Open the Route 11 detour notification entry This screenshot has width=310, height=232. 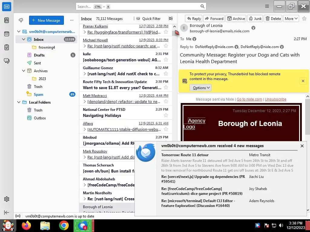(227, 163)
